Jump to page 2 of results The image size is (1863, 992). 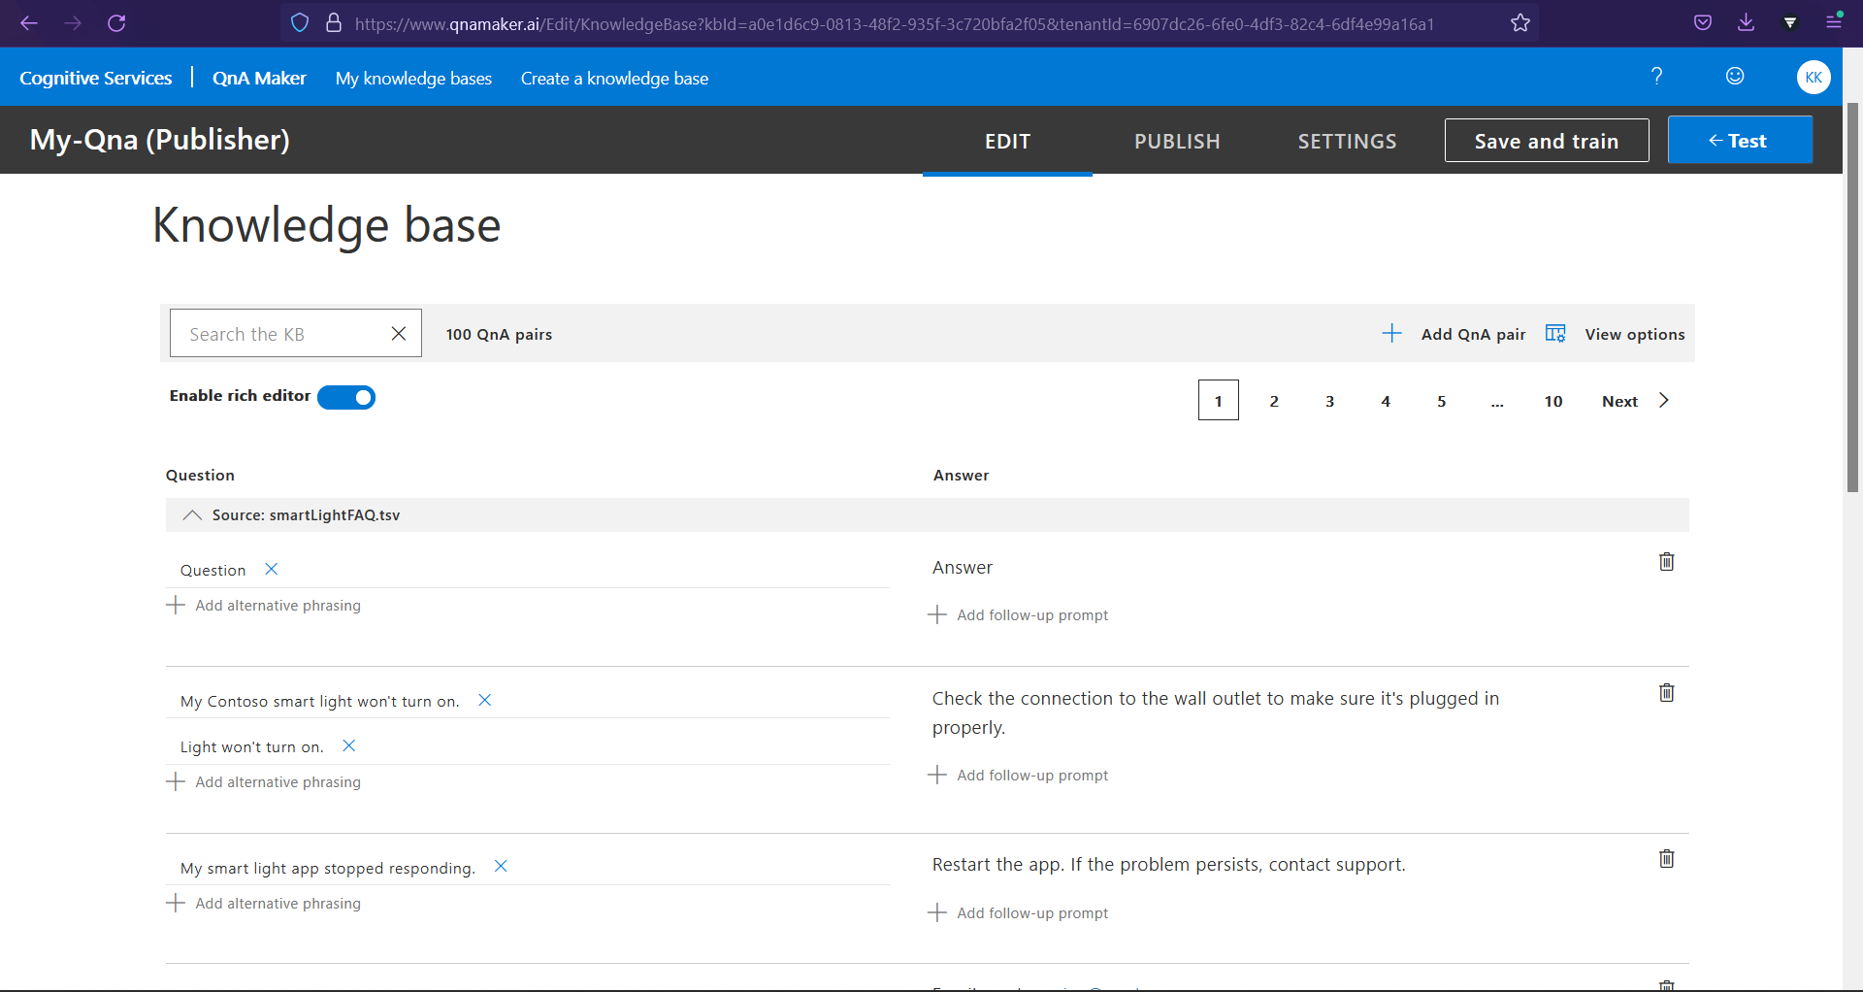[x=1274, y=400]
